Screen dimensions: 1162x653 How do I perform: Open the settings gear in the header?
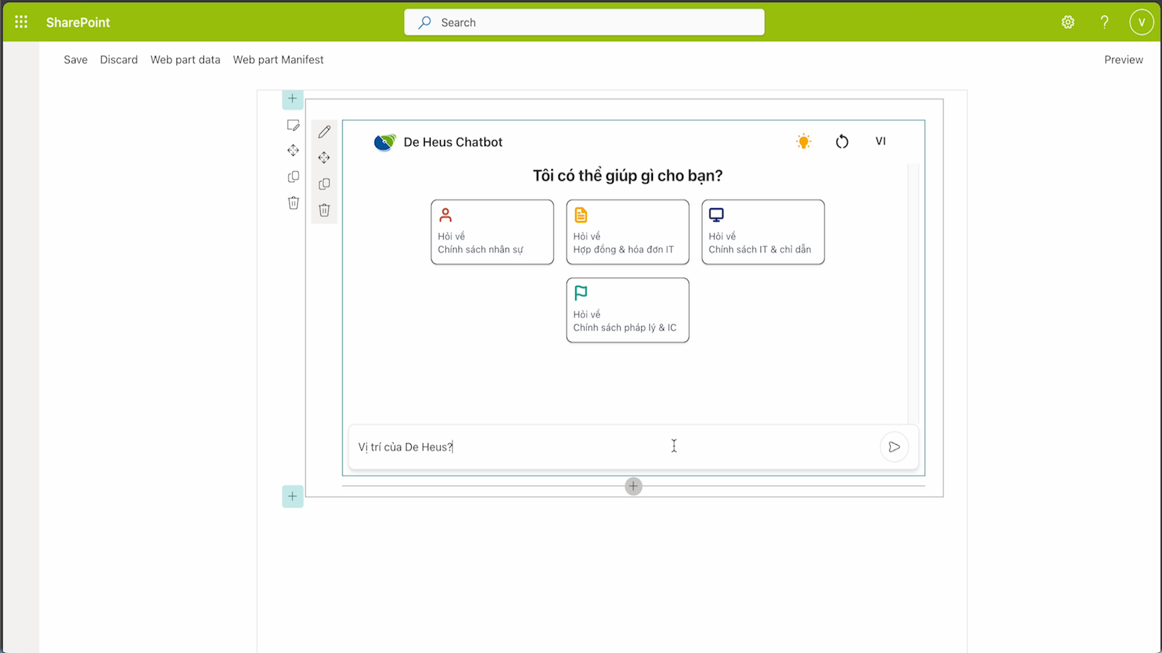pos(1068,22)
